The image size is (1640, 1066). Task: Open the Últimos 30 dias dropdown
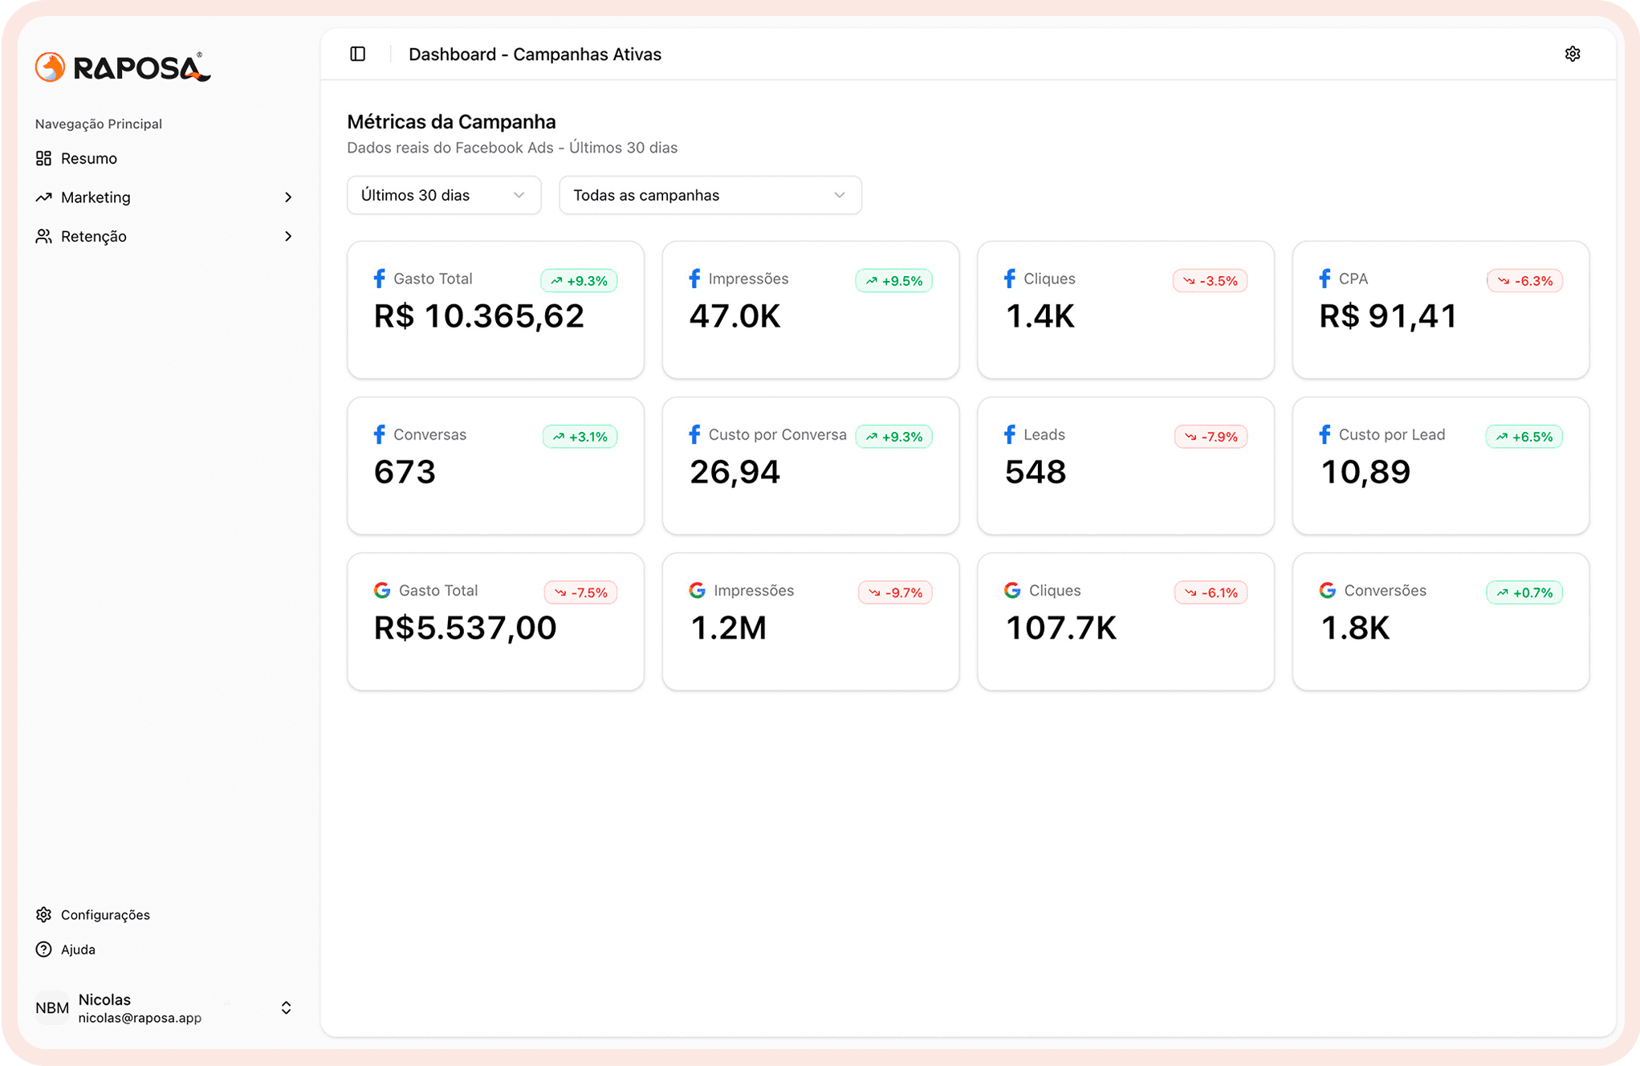444,195
